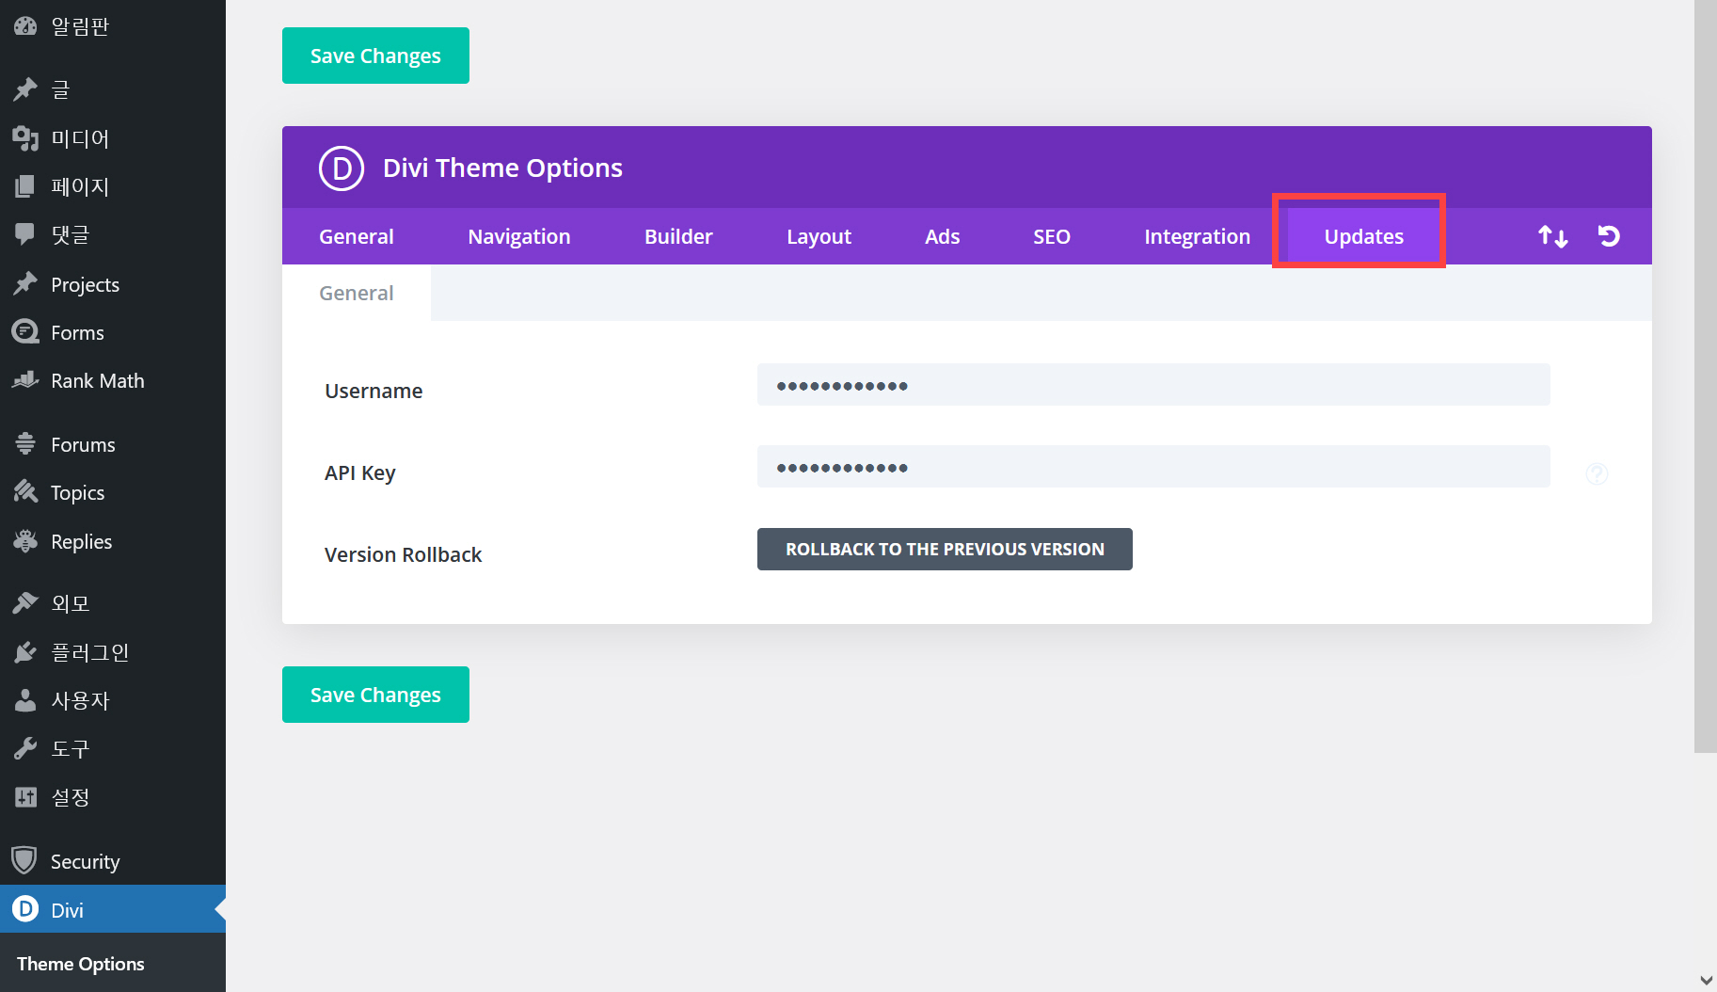The height and width of the screenshot is (992, 1717).
Task: Click the 글 posts pin icon
Action: 25,89
